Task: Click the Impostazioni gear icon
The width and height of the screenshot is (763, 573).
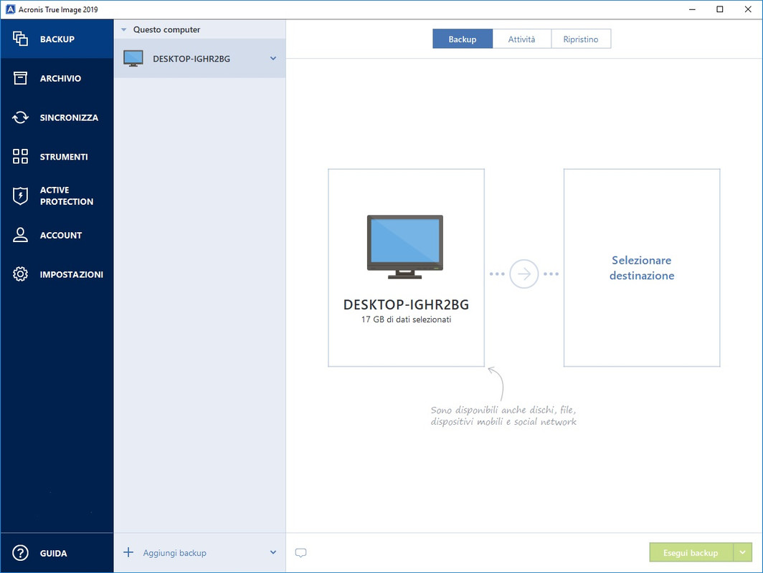Action: [20, 274]
